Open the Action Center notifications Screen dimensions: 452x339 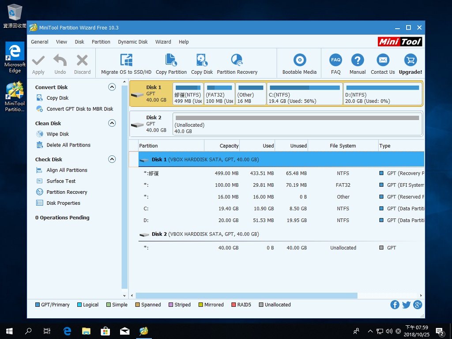click(440, 331)
